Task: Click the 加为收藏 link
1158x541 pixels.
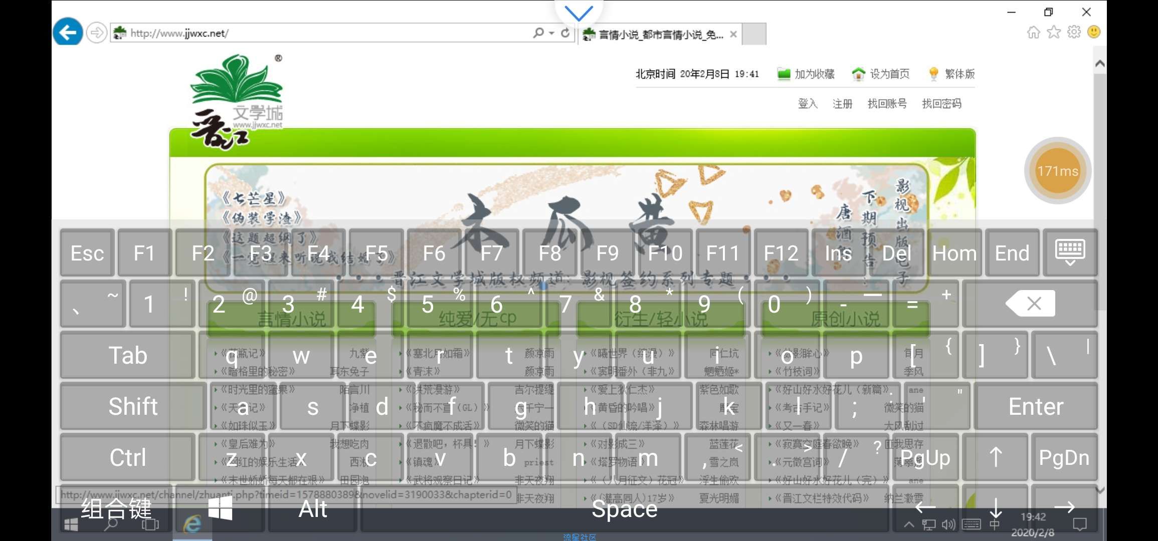Action: coord(806,74)
